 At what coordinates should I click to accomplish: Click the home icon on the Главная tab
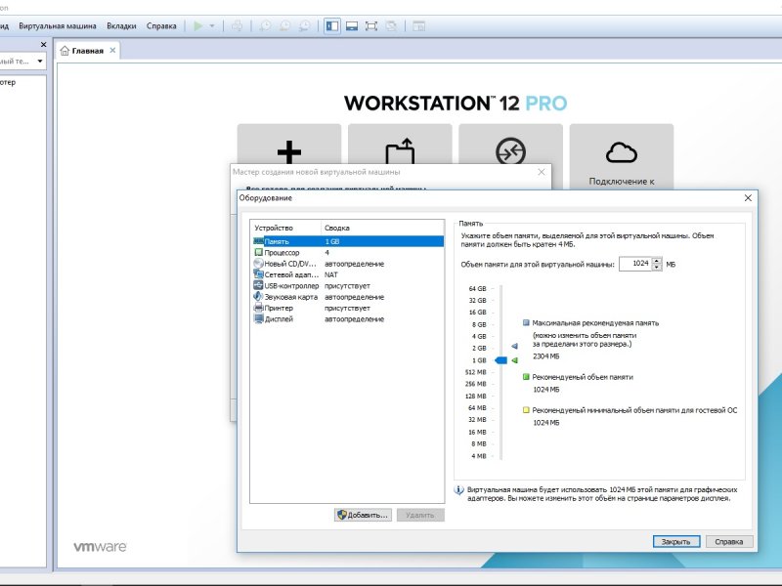65,51
